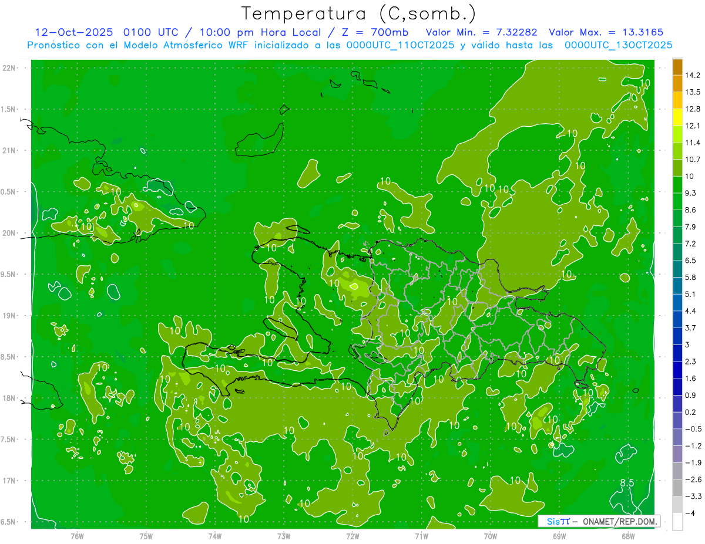
Task: Click "-2.6" on the color scale
Action: [693, 479]
